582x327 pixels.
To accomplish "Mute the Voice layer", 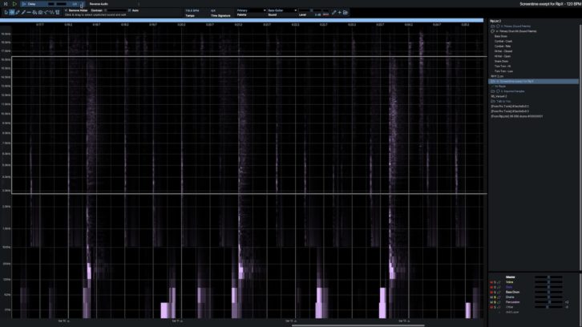I will coord(491,282).
